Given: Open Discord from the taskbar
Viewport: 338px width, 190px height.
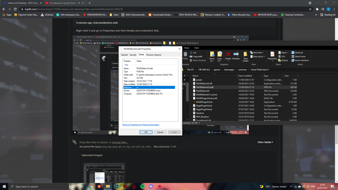Looking at the screenshot, I should (151, 187).
